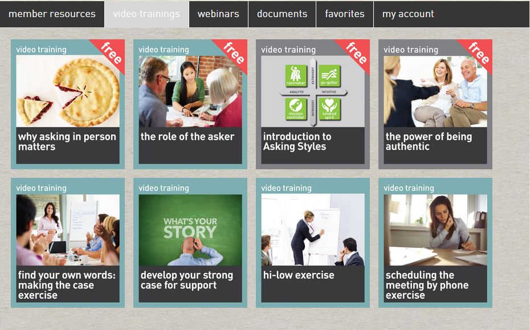The width and height of the screenshot is (530, 330).
Task: Click the go-getter icon in Asking Styles graphic
Action: coord(329,75)
